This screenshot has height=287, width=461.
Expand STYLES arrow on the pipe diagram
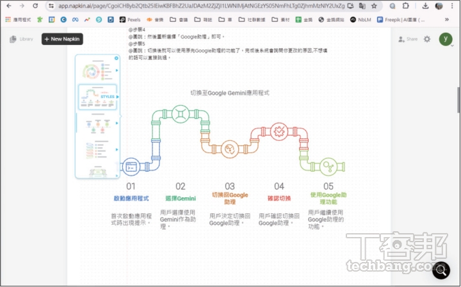tap(118, 97)
